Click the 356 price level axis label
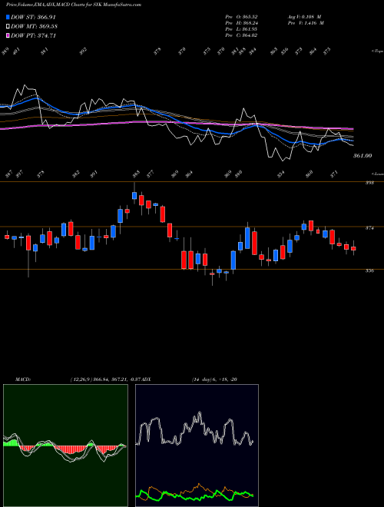The height and width of the screenshot is (507, 384). pos(369,271)
